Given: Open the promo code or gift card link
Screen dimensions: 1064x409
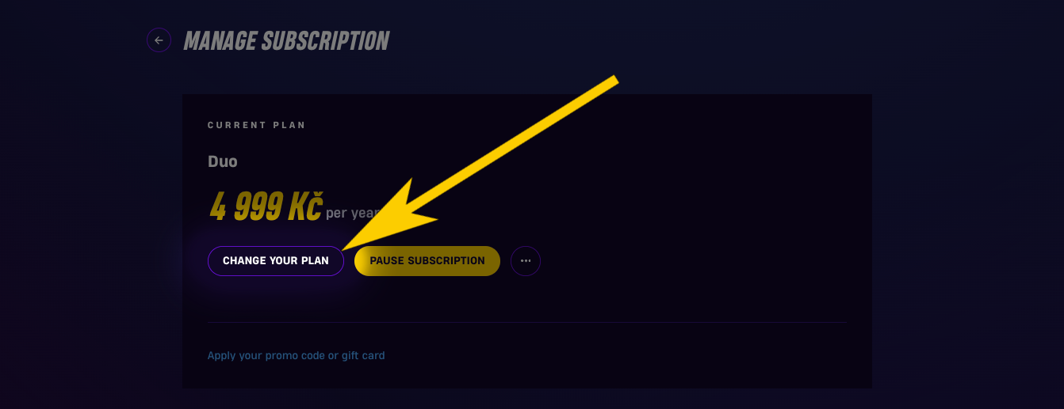Looking at the screenshot, I should pyautogui.click(x=296, y=356).
